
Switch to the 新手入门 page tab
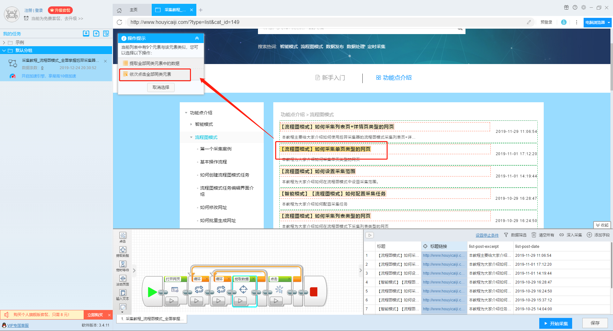(x=330, y=78)
